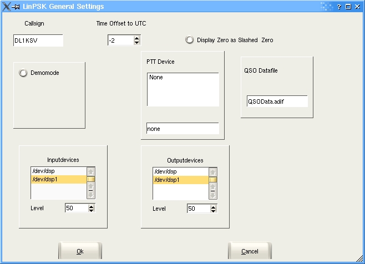Screen dimensions: 365x264
Task: Increase the Inputdevices Level spinner
Action: click(91, 206)
